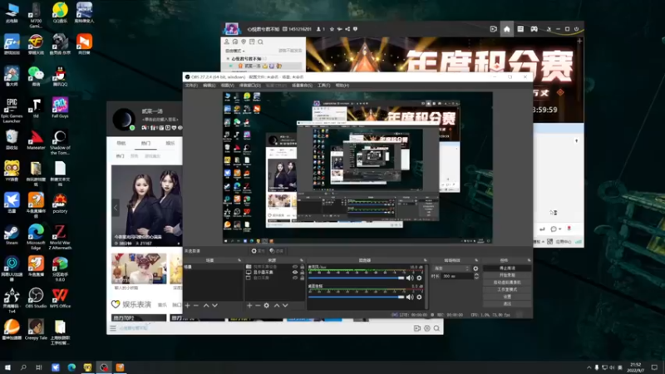Pop out the Scenes dock panel
665x374 pixels.
[x=239, y=260]
